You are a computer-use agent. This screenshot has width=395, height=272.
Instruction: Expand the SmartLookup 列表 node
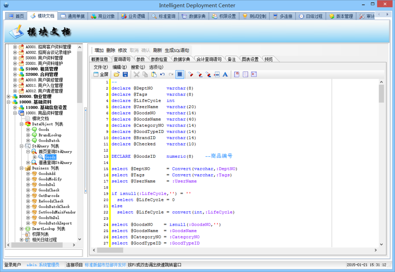[x=22, y=229]
